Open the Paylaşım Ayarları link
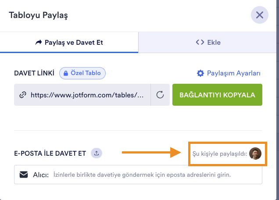279x200 pixels. tap(233, 73)
